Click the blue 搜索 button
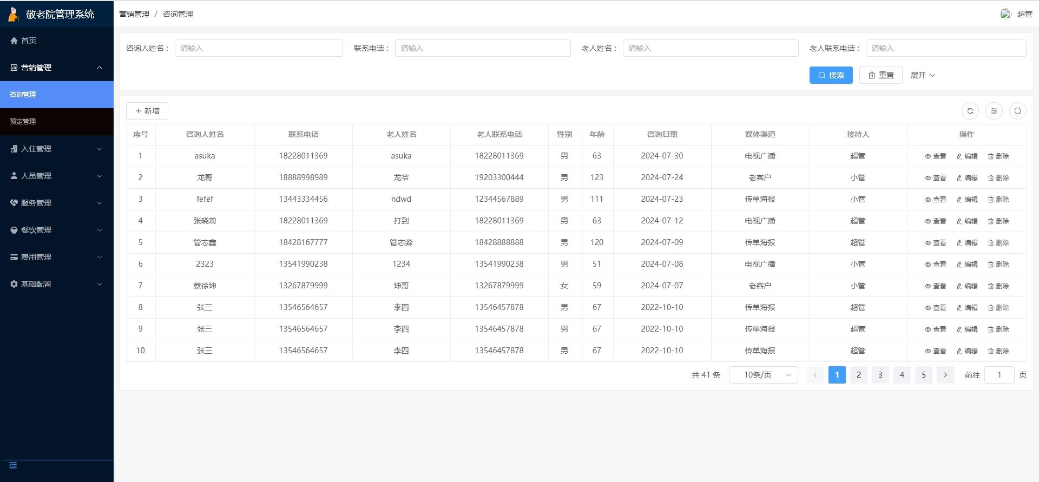The width and height of the screenshot is (1039, 482). tap(831, 75)
